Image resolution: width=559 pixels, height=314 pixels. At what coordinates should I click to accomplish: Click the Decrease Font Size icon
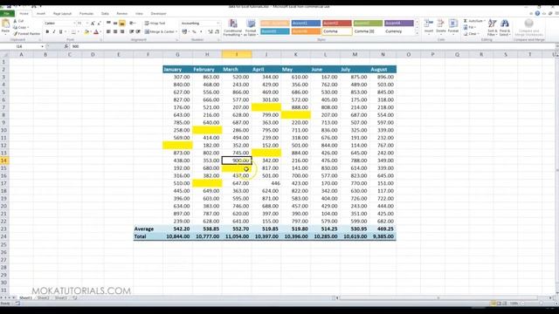point(99,24)
